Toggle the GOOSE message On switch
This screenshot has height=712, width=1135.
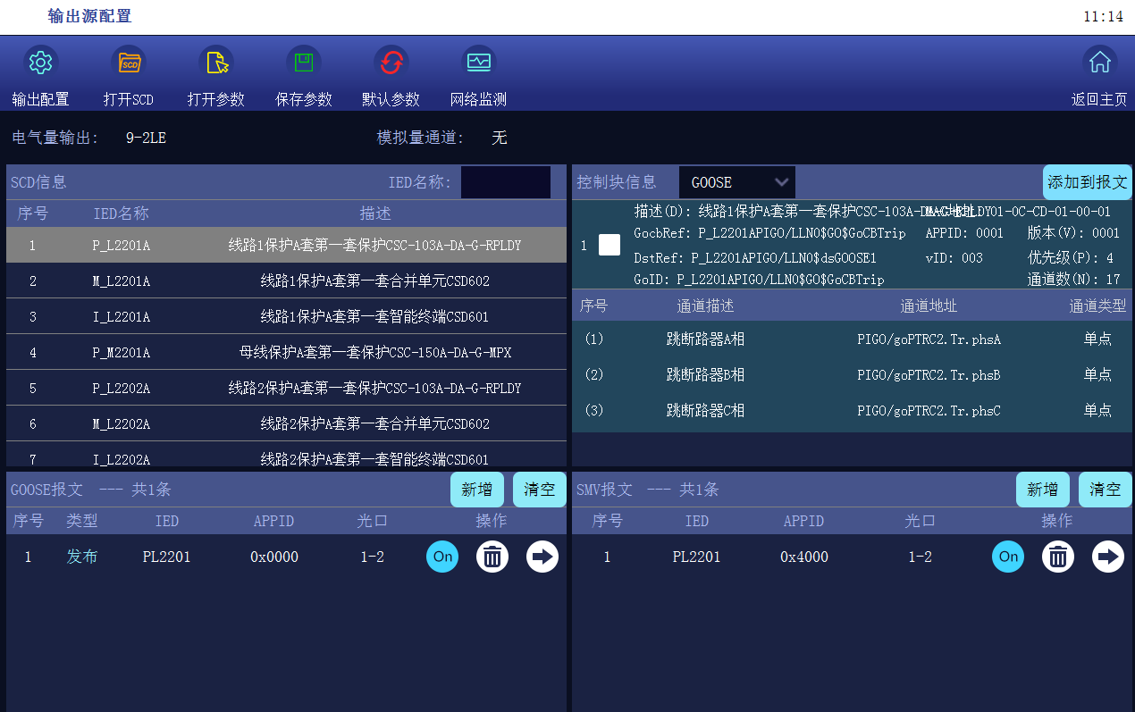(442, 557)
